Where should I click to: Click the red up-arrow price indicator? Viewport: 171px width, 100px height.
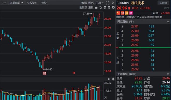tap(129, 8)
